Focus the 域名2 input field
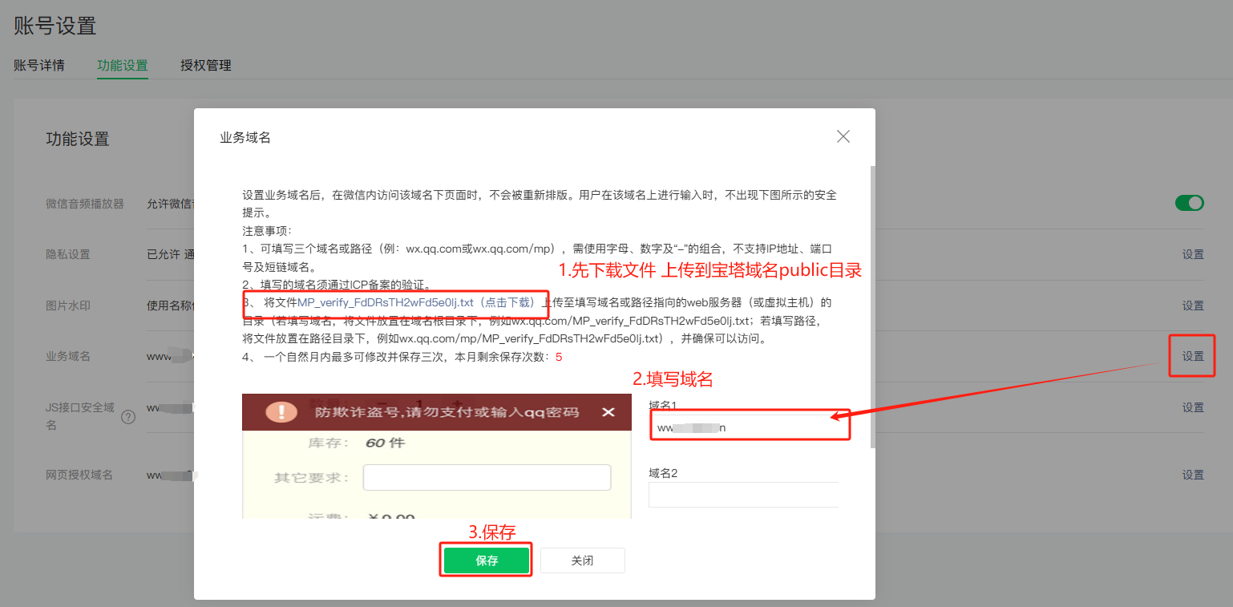The height and width of the screenshot is (607, 1233). [x=743, y=495]
